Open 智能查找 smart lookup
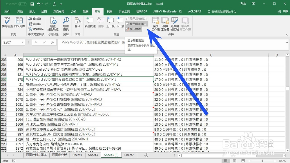 [x=66, y=24]
